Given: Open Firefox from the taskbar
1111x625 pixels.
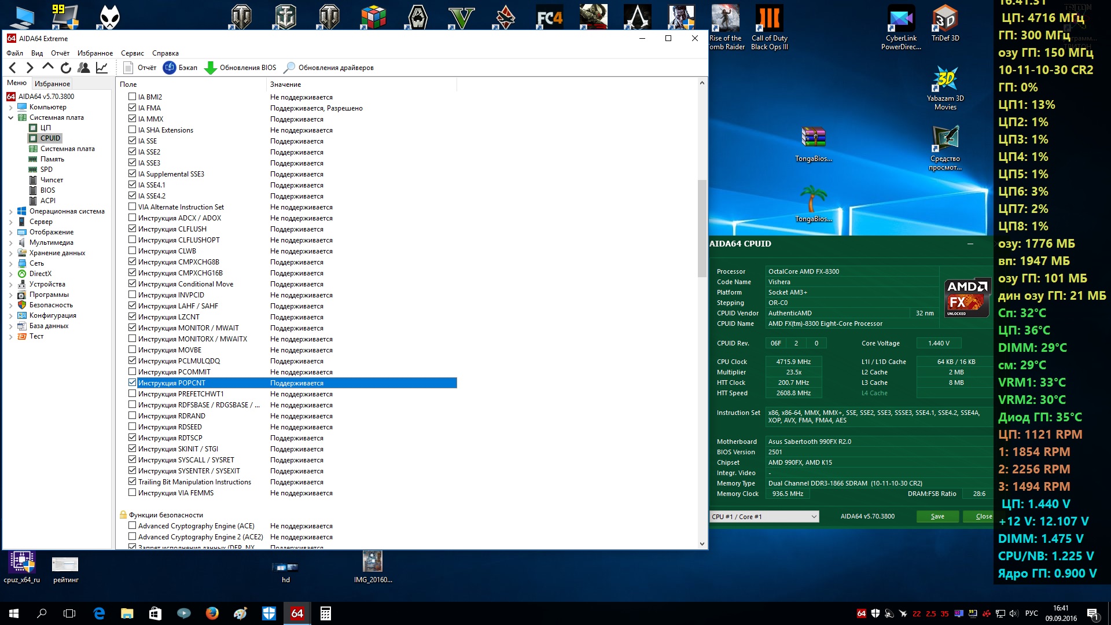Looking at the screenshot, I should pos(212,613).
